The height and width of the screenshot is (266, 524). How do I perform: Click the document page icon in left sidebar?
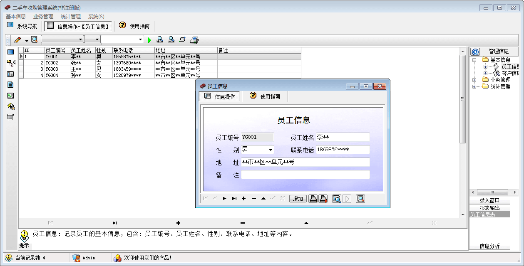pos(11,84)
